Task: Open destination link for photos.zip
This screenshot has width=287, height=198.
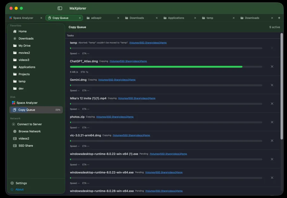Action: point(115,117)
